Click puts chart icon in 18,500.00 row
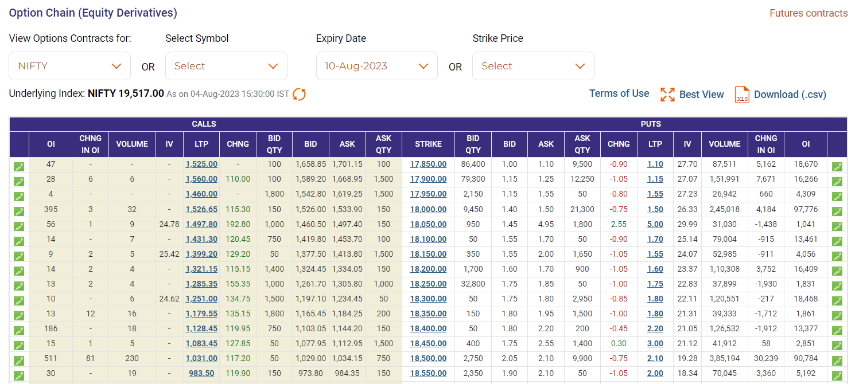Viewport: 859px width, 384px height. pos(837,361)
